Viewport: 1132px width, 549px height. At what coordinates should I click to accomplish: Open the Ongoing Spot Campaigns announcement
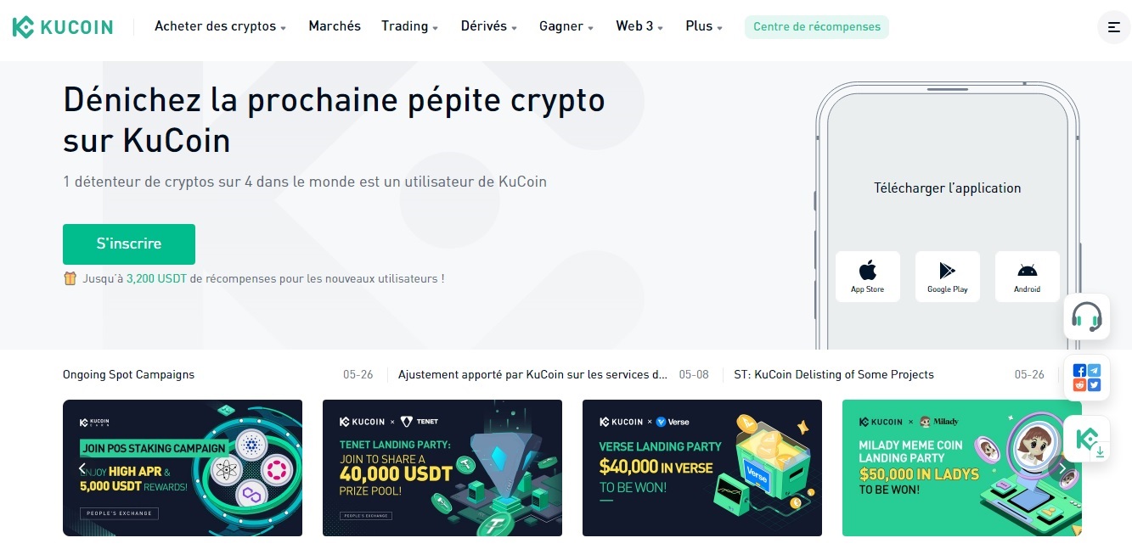click(x=128, y=374)
